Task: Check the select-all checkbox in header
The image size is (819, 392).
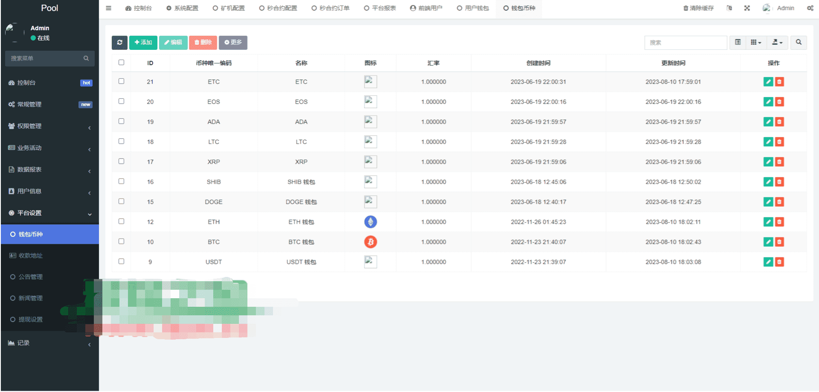Action: click(x=121, y=63)
